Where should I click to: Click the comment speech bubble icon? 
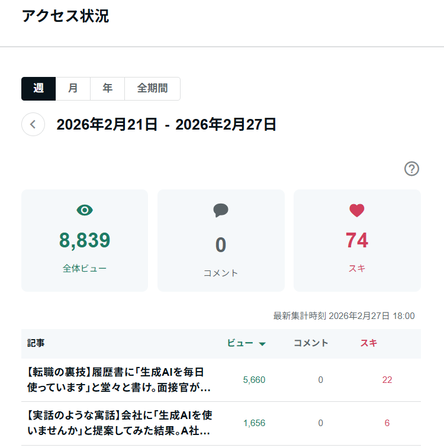click(x=221, y=210)
